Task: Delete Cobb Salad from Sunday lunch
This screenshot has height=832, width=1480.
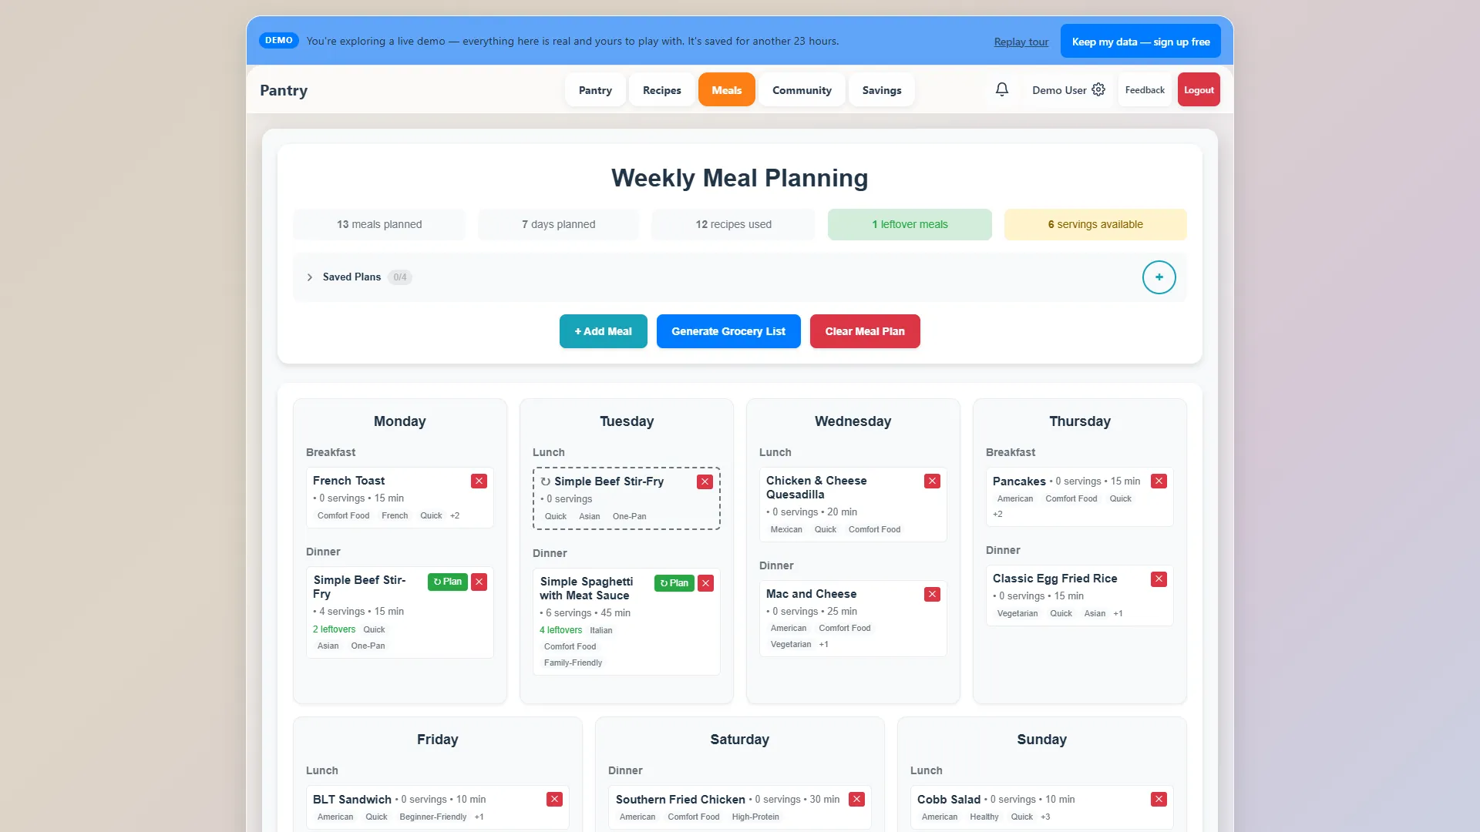Action: point(1159,799)
